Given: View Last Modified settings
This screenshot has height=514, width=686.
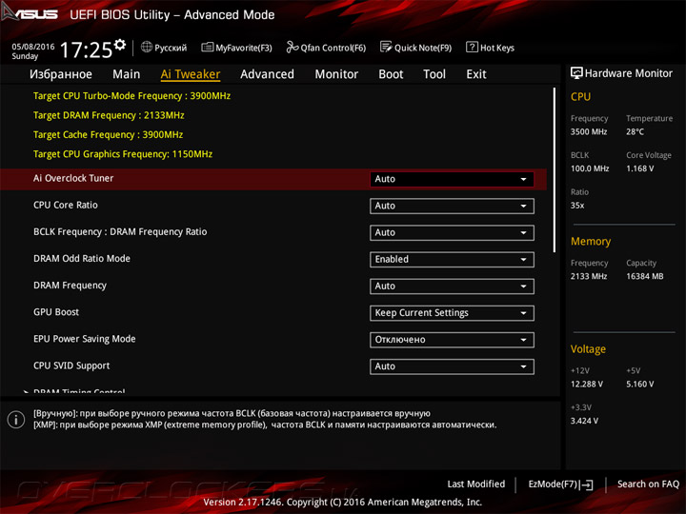Looking at the screenshot, I should pyautogui.click(x=476, y=484).
